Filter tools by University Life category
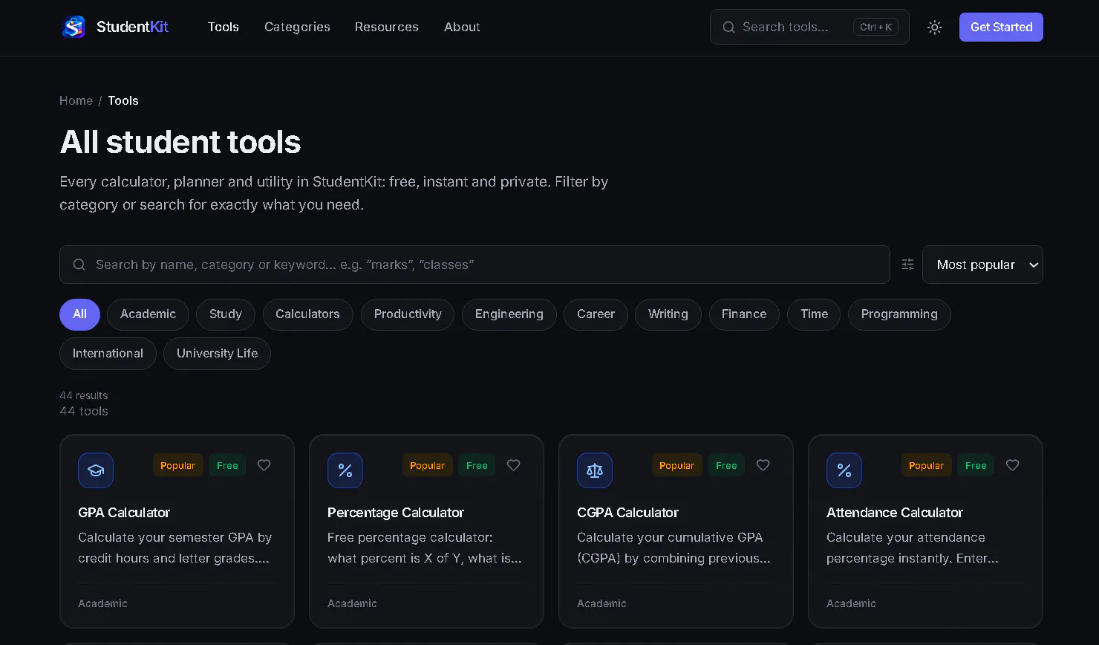Image resolution: width=1099 pixels, height=645 pixels. tap(217, 354)
